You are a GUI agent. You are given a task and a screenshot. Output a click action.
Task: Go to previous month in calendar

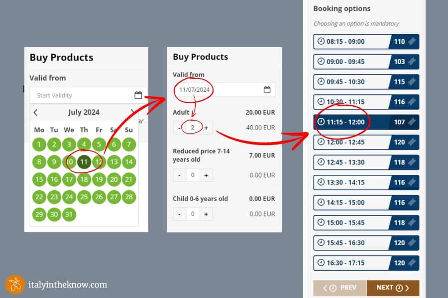point(35,112)
